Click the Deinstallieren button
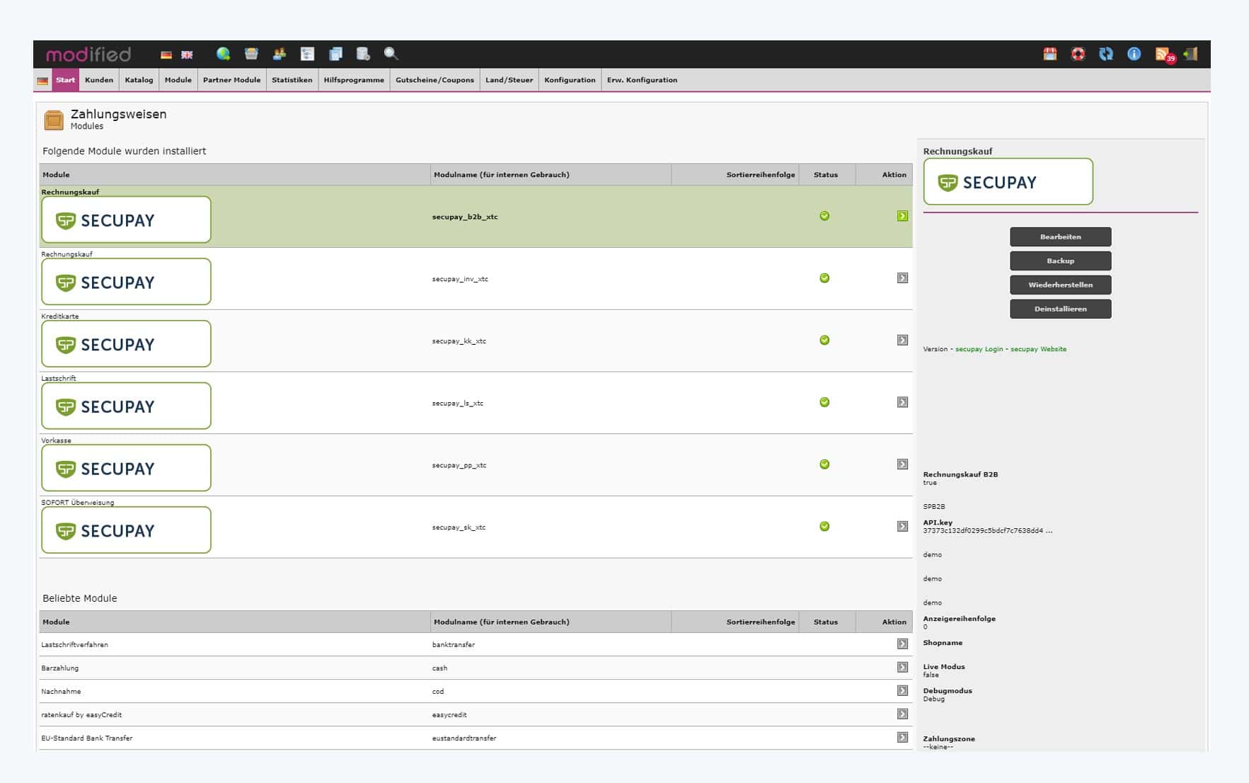 pyautogui.click(x=1059, y=309)
